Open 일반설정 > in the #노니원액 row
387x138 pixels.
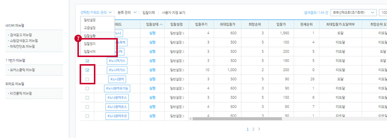click(177, 79)
